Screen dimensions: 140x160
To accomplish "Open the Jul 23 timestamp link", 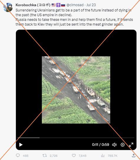I will click(x=91, y=5).
